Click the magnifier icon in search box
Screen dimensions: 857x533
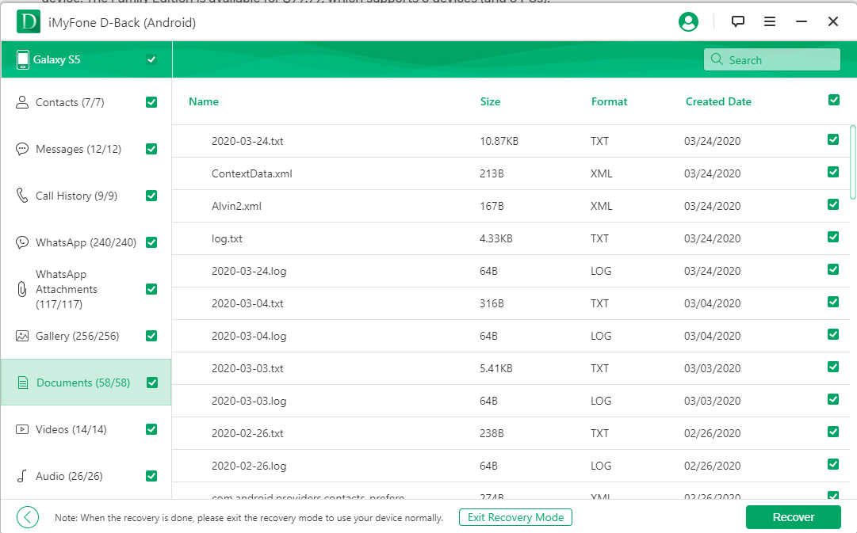(717, 59)
